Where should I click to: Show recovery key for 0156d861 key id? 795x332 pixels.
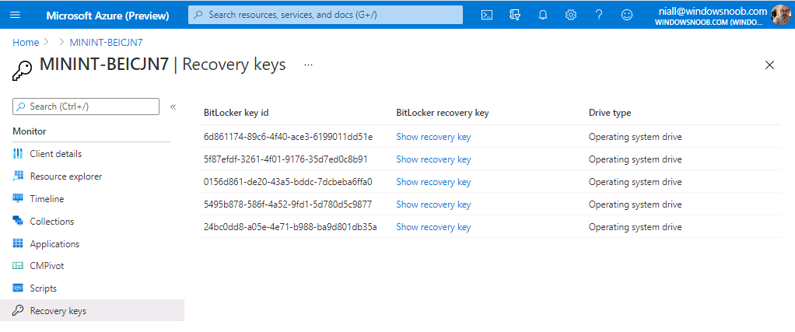[433, 181]
